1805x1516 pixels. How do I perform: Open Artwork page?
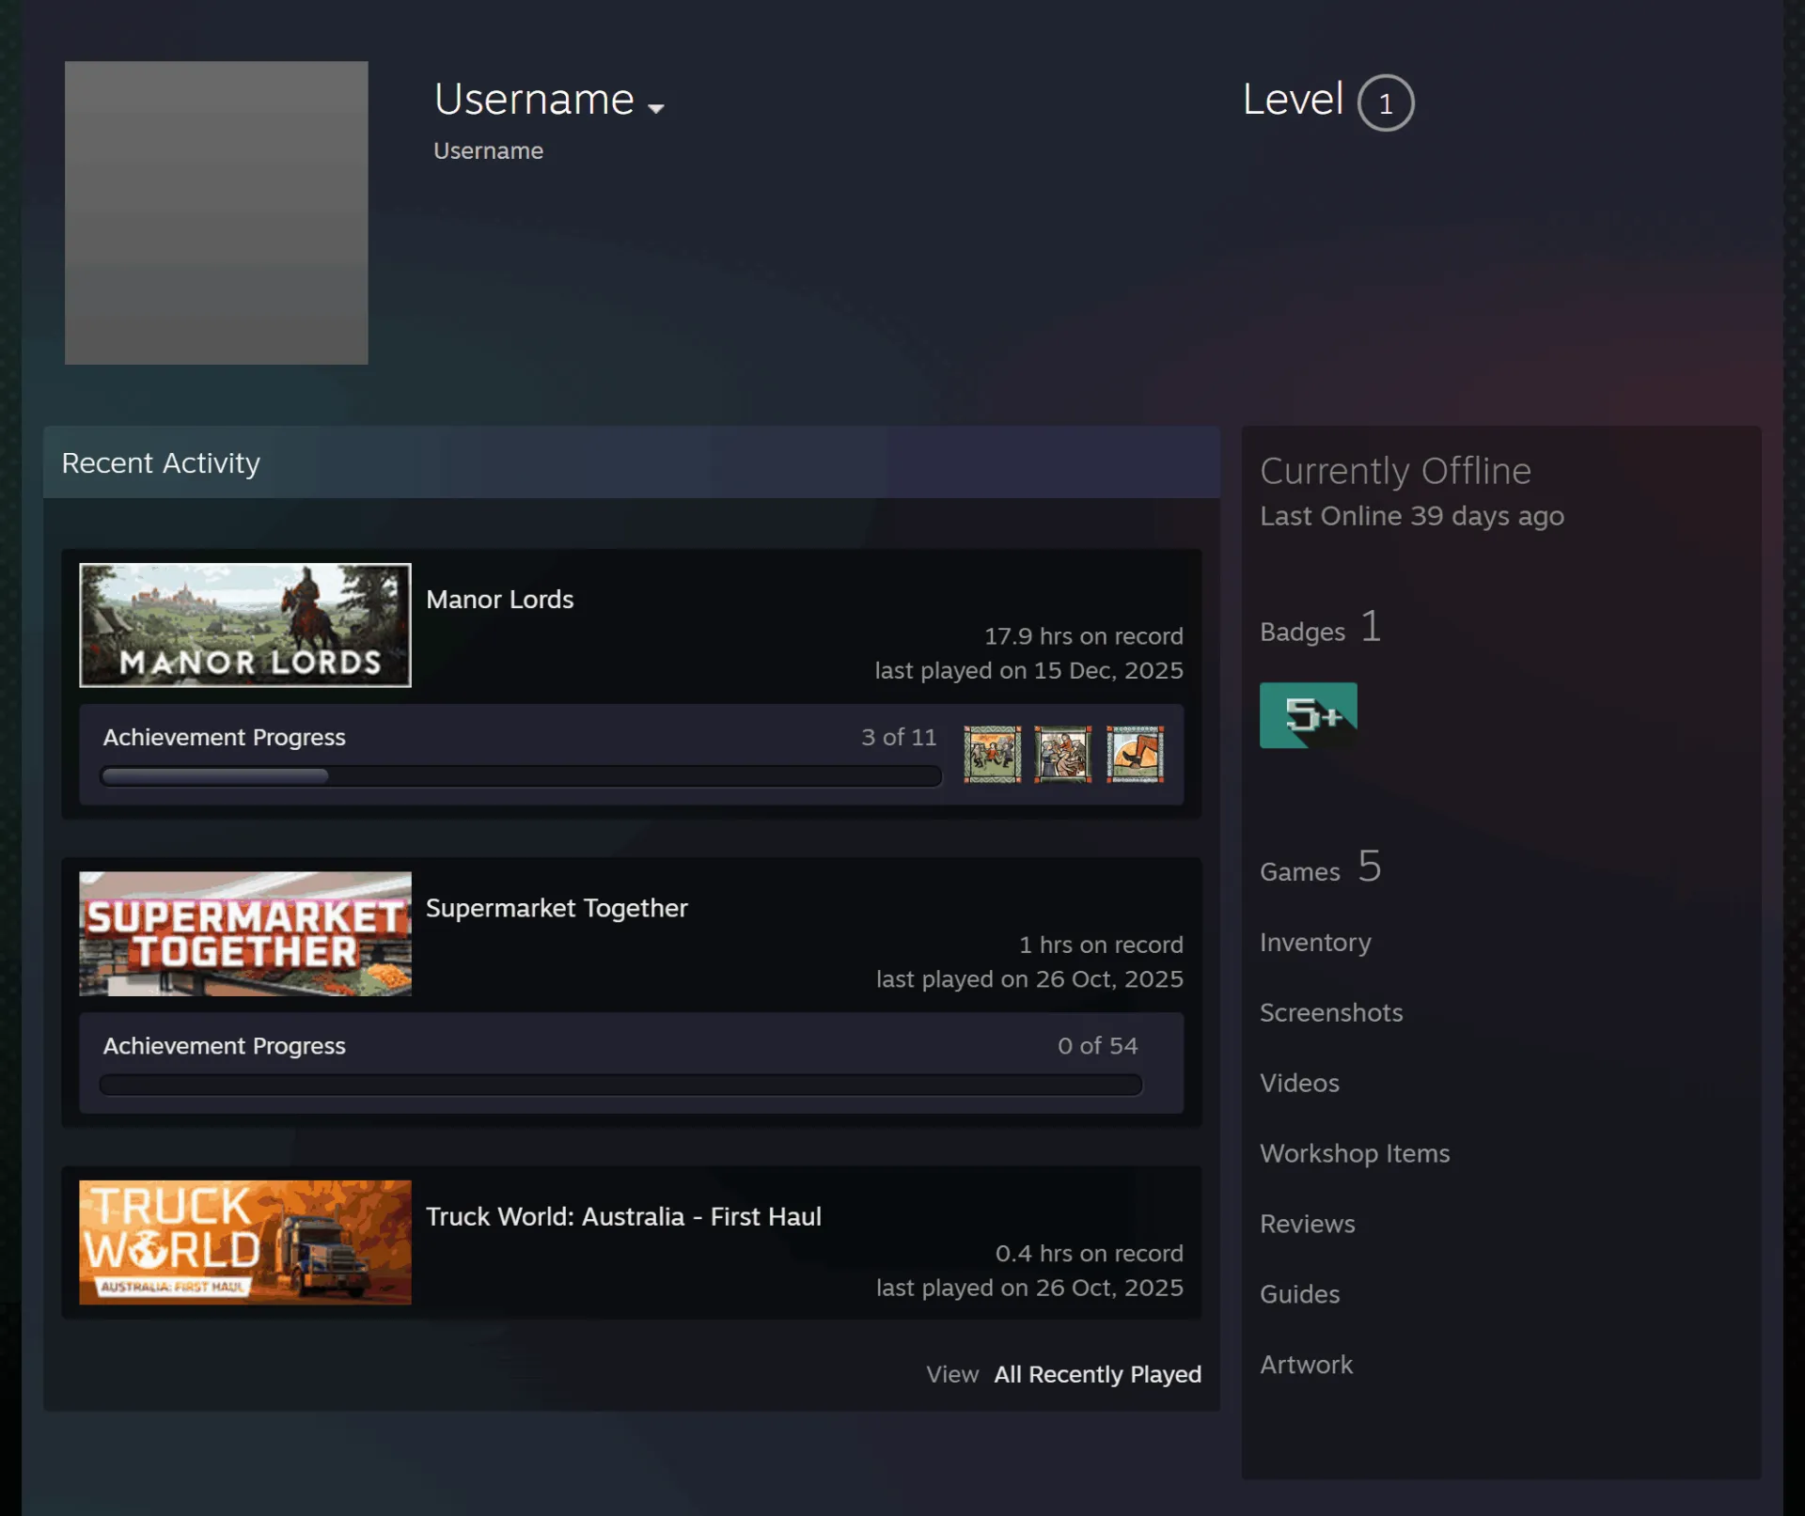point(1306,1365)
